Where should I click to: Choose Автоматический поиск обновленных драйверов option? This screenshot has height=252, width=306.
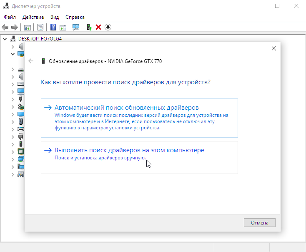(x=139, y=118)
